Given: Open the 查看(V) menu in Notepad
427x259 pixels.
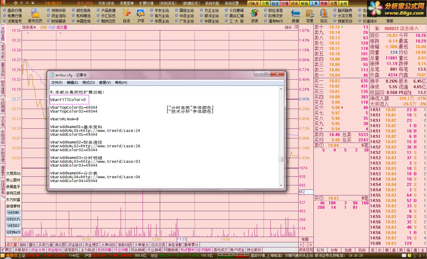Looking at the screenshot, I should (105, 83).
